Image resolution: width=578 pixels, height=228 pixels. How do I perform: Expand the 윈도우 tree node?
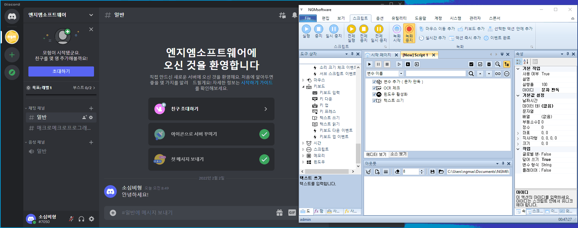304,162
